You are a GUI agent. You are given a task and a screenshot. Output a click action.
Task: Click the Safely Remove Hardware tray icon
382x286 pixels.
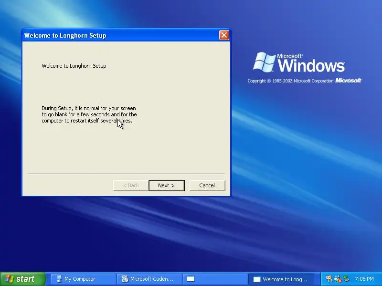click(346, 279)
